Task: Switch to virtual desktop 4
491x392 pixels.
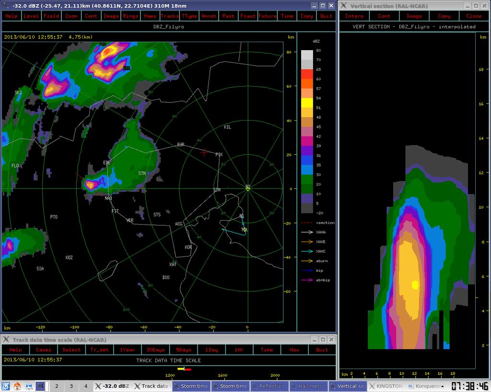Action: (x=86, y=386)
